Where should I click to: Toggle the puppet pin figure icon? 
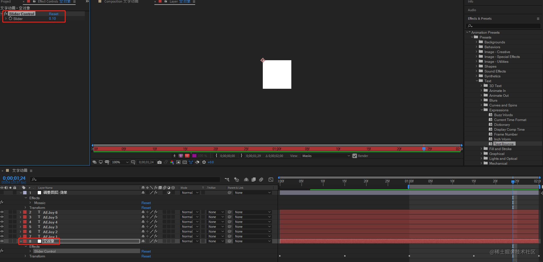(x=175, y=156)
